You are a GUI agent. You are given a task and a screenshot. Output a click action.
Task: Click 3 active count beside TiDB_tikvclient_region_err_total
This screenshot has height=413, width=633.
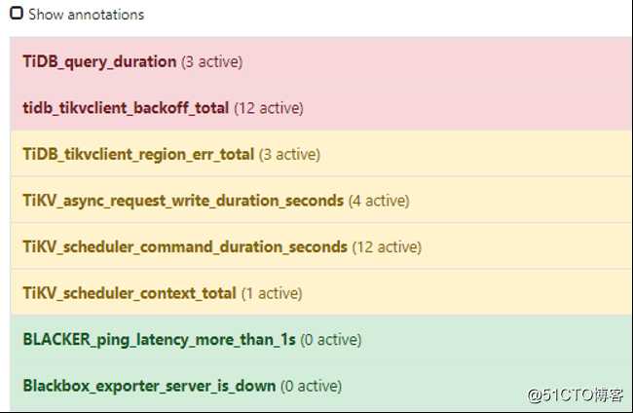[289, 154]
